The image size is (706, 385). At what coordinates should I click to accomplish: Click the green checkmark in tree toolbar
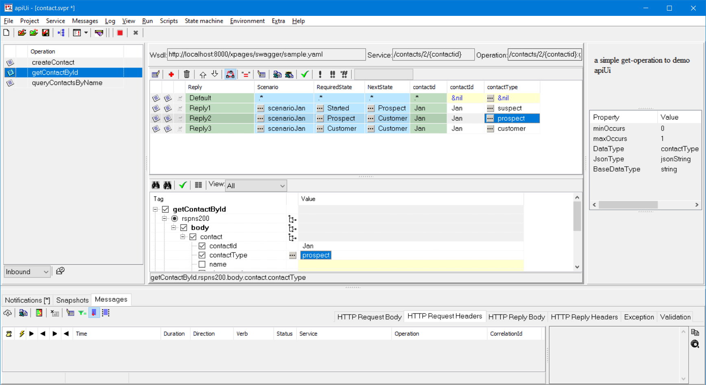(183, 185)
